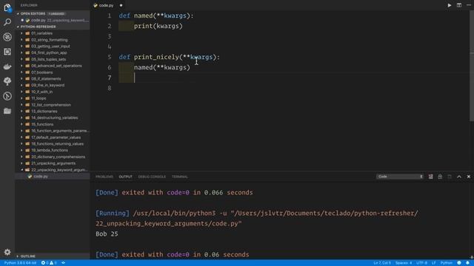Change indentation via Spaces: 4

[404, 263]
